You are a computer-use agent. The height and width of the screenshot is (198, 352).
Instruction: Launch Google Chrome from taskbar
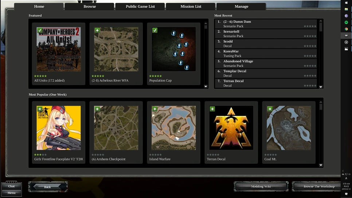coord(347,29)
